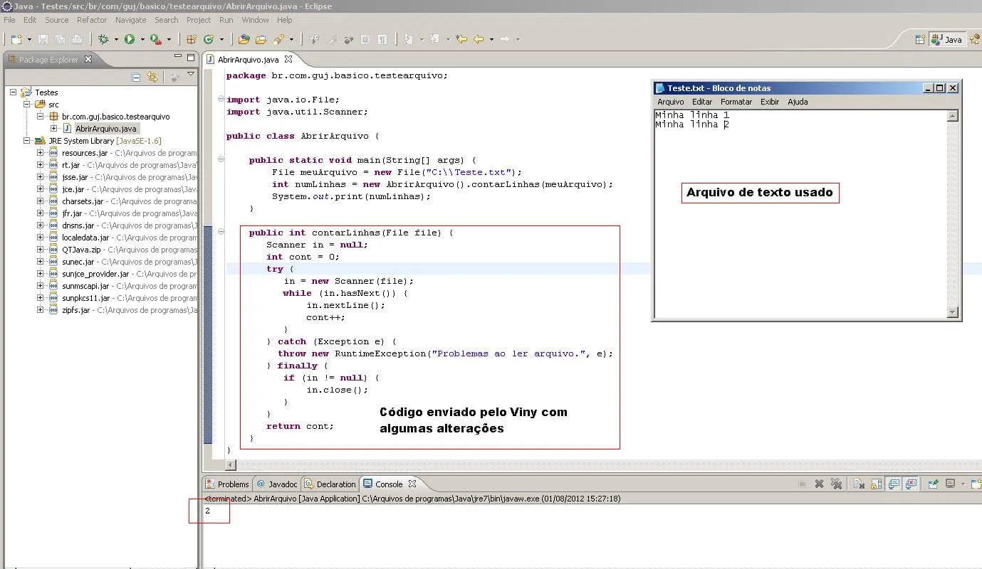
Task: Open the Refactor menu
Action: tap(91, 20)
